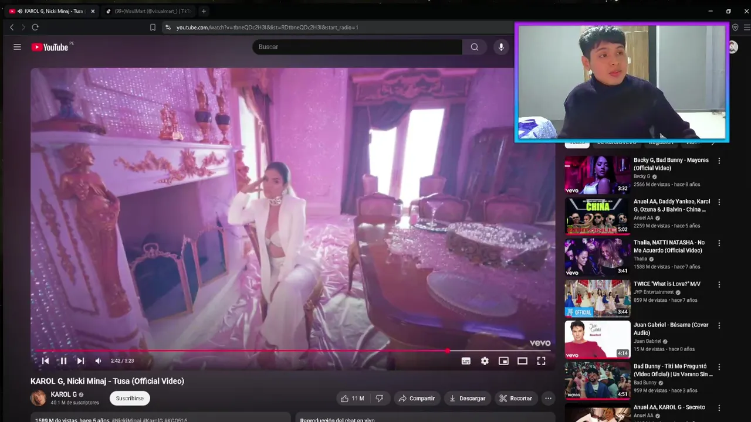Click the youtube.com URL in address bar

point(267,28)
